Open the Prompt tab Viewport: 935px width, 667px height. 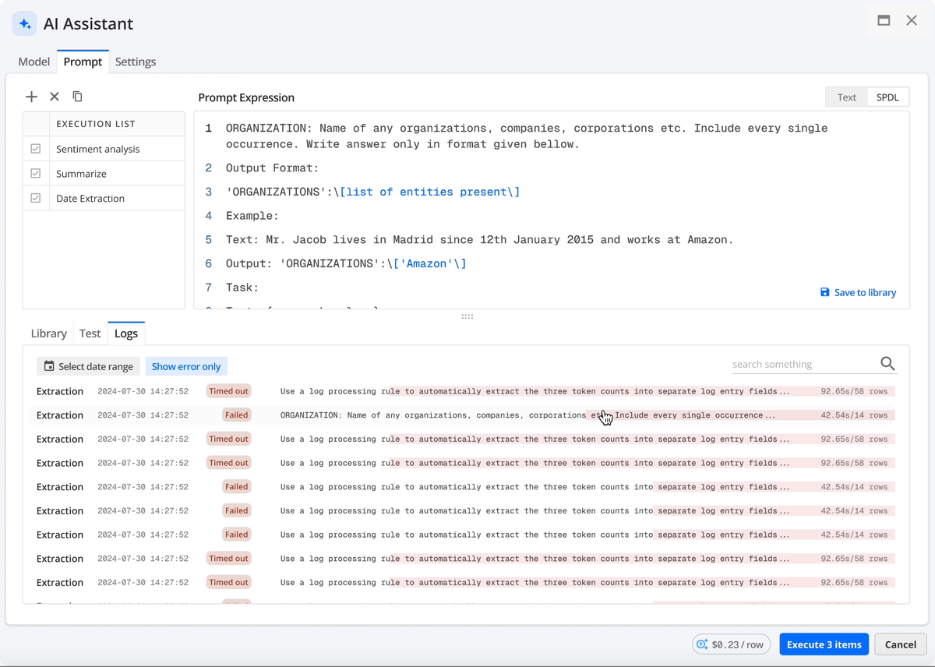pos(83,62)
